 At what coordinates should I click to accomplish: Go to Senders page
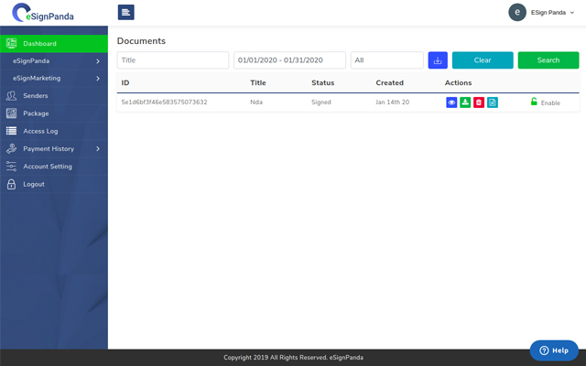coord(54,96)
